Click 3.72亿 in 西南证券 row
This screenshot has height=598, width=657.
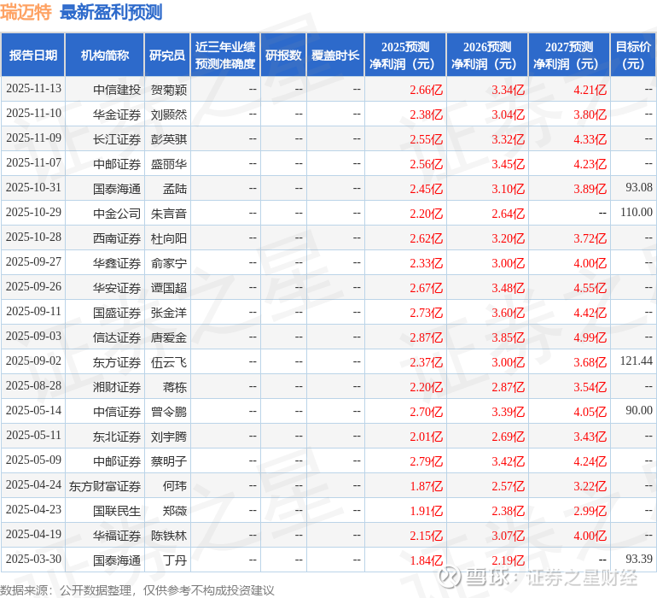tap(590, 238)
